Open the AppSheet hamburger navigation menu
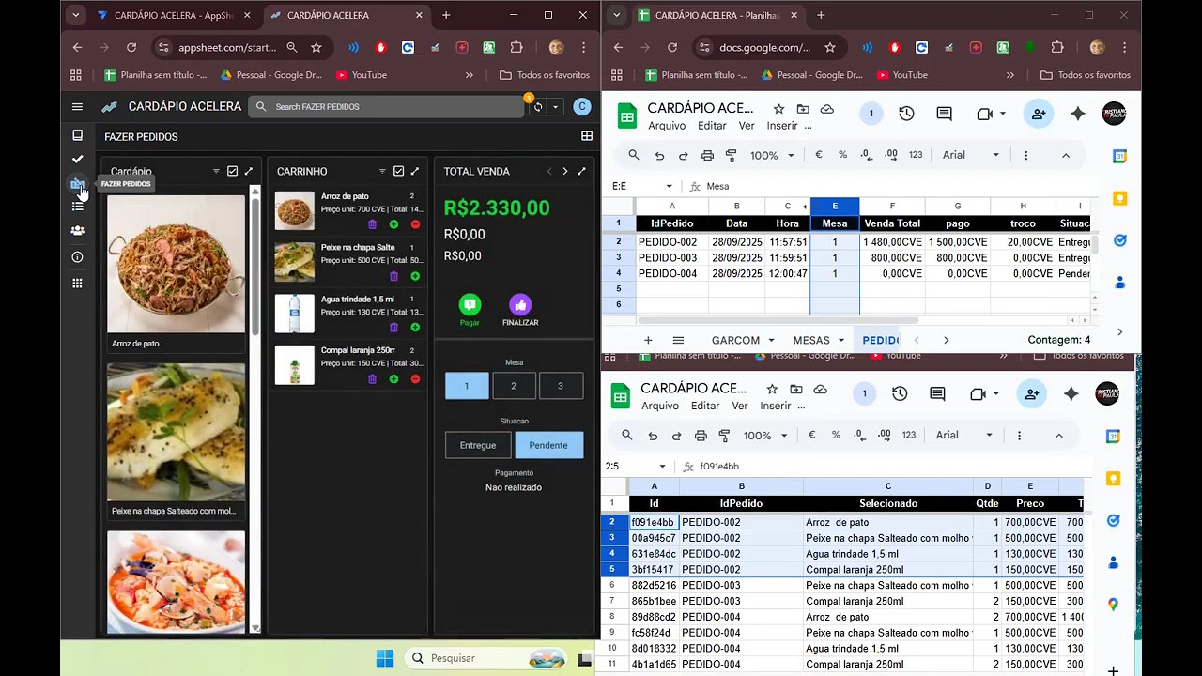Screen dimensions: 1202x676 [x=77, y=107]
